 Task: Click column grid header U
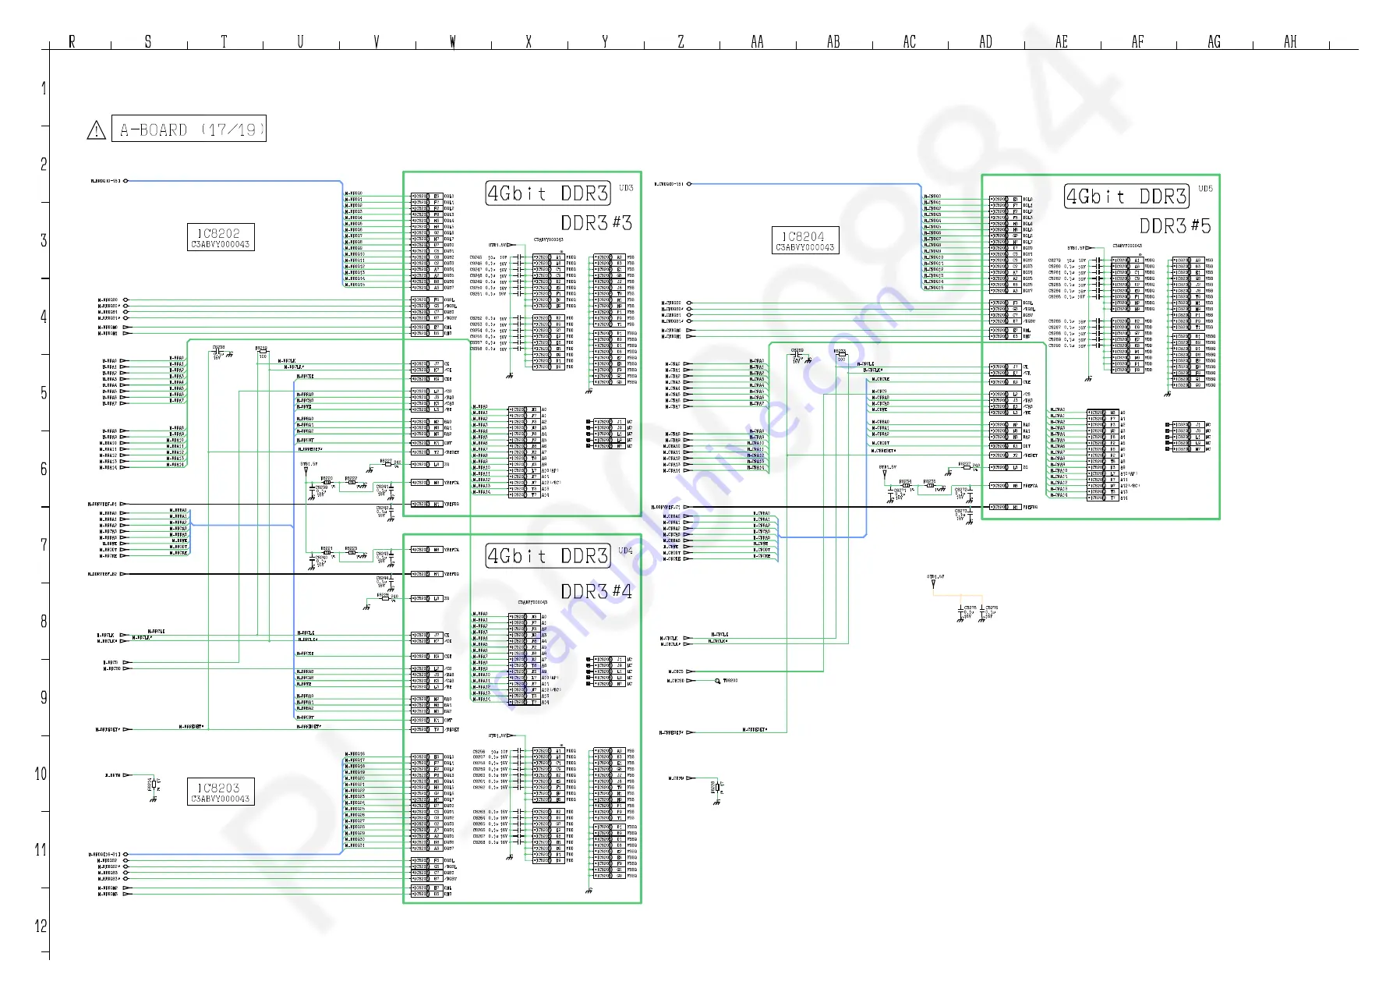coord(300,42)
